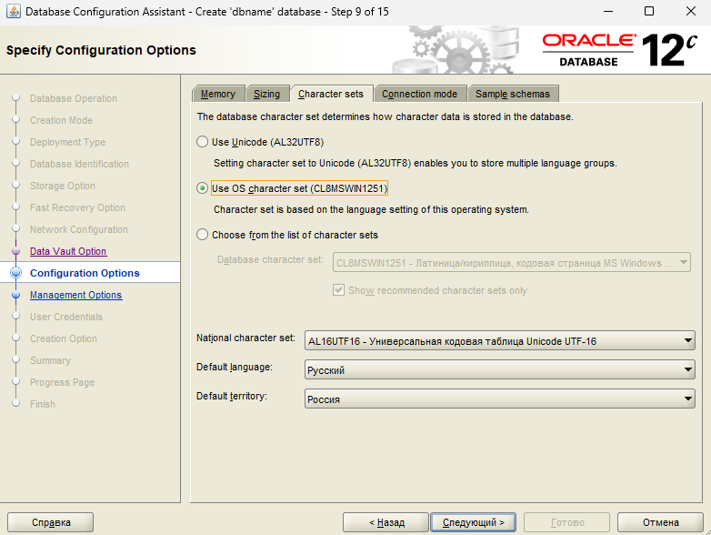Click the Database Operation step
The height and width of the screenshot is (535, 711).
pyautogui.click(x=74, y=98)
